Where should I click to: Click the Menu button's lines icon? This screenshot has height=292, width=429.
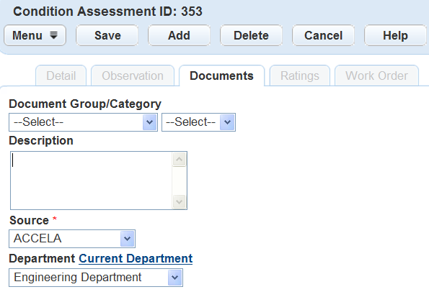click(53, 35)
